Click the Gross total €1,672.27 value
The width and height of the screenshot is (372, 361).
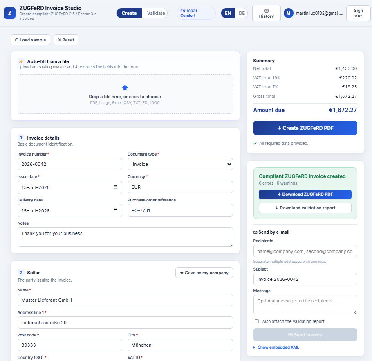[x=346, y=96]
